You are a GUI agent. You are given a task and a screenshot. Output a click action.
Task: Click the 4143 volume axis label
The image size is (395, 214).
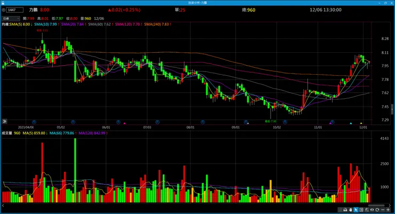[x=384, y=138]
